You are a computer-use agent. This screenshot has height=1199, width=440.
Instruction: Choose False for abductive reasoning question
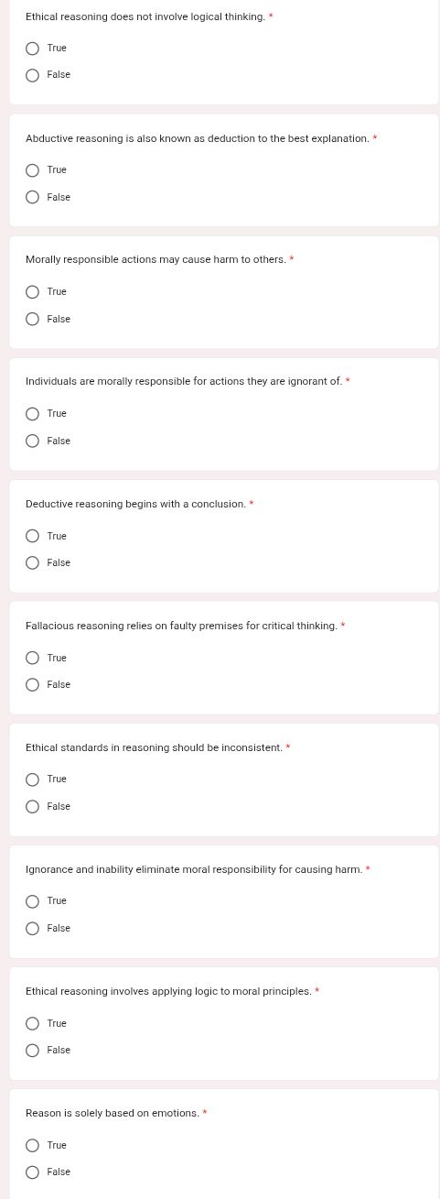click(32, 197)
